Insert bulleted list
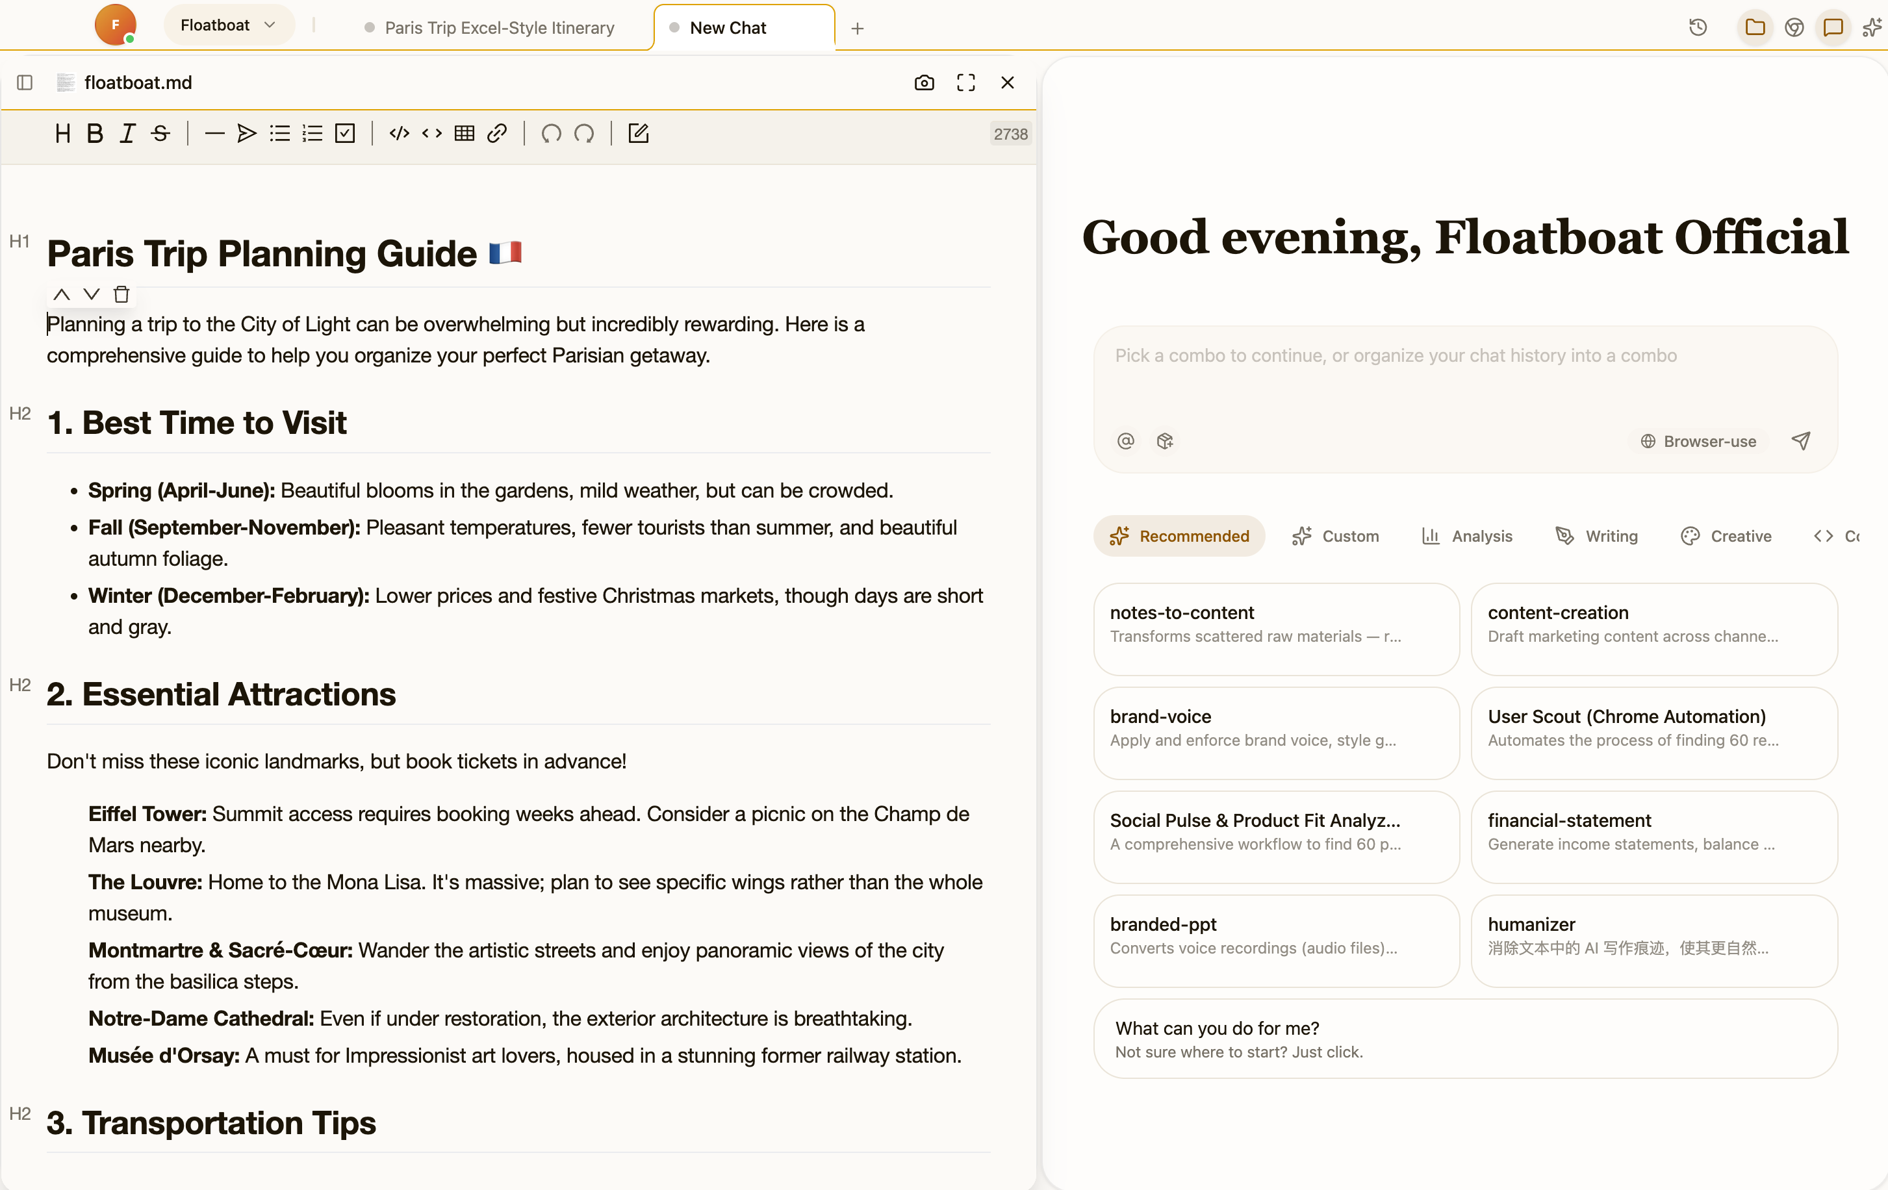Screen dimensions: 1888x1190 (279, 133)
